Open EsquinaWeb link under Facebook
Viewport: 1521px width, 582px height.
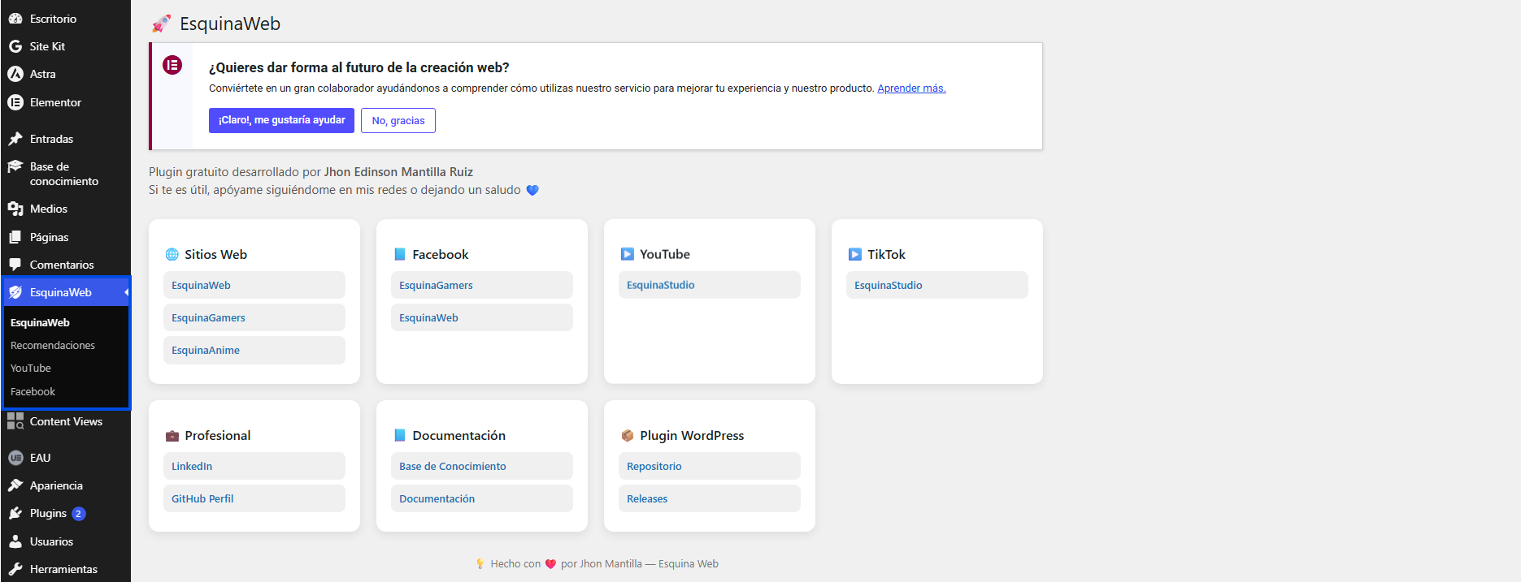[x=482, y=317]
